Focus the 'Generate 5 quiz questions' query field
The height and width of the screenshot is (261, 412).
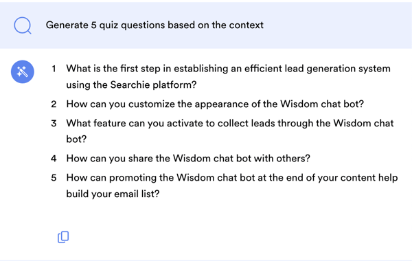tap(206, 25)
